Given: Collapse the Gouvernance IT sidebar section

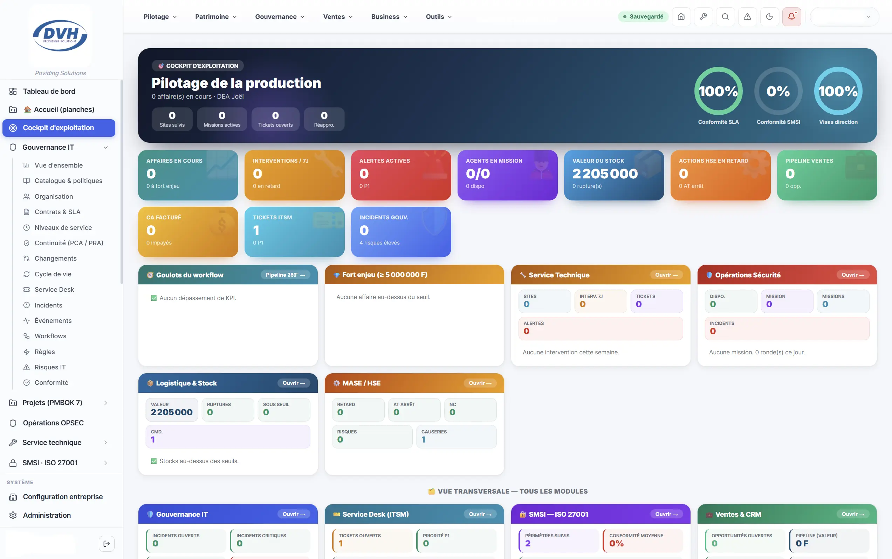Looking at the screenshot, I should [105, 148].
